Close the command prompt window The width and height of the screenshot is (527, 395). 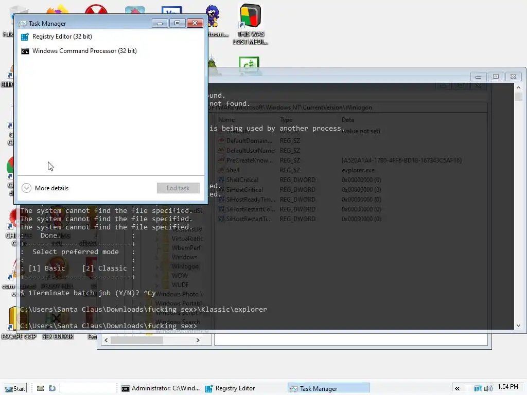pos(513,77)
